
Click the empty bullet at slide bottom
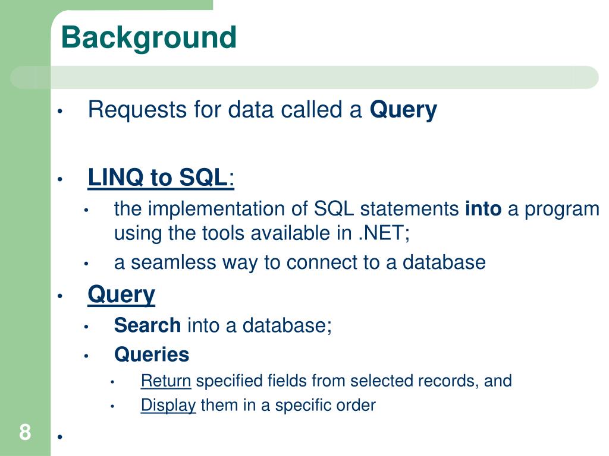pos(60,437)
